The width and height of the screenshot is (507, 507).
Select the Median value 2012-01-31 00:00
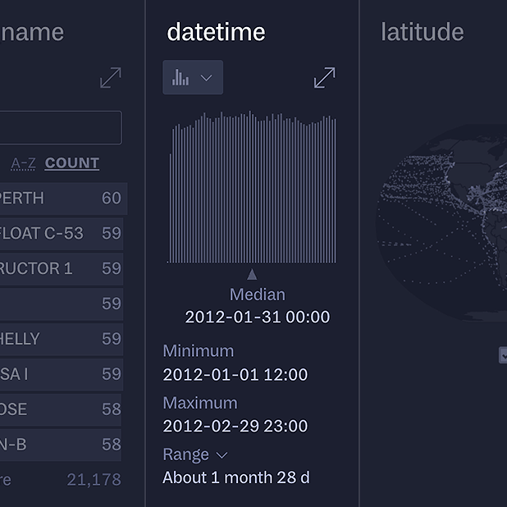point(258,317)
